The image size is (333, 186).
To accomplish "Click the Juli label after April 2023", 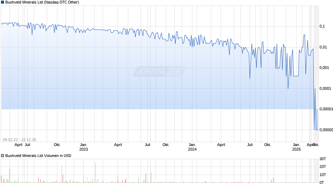I will coord(148,145).
